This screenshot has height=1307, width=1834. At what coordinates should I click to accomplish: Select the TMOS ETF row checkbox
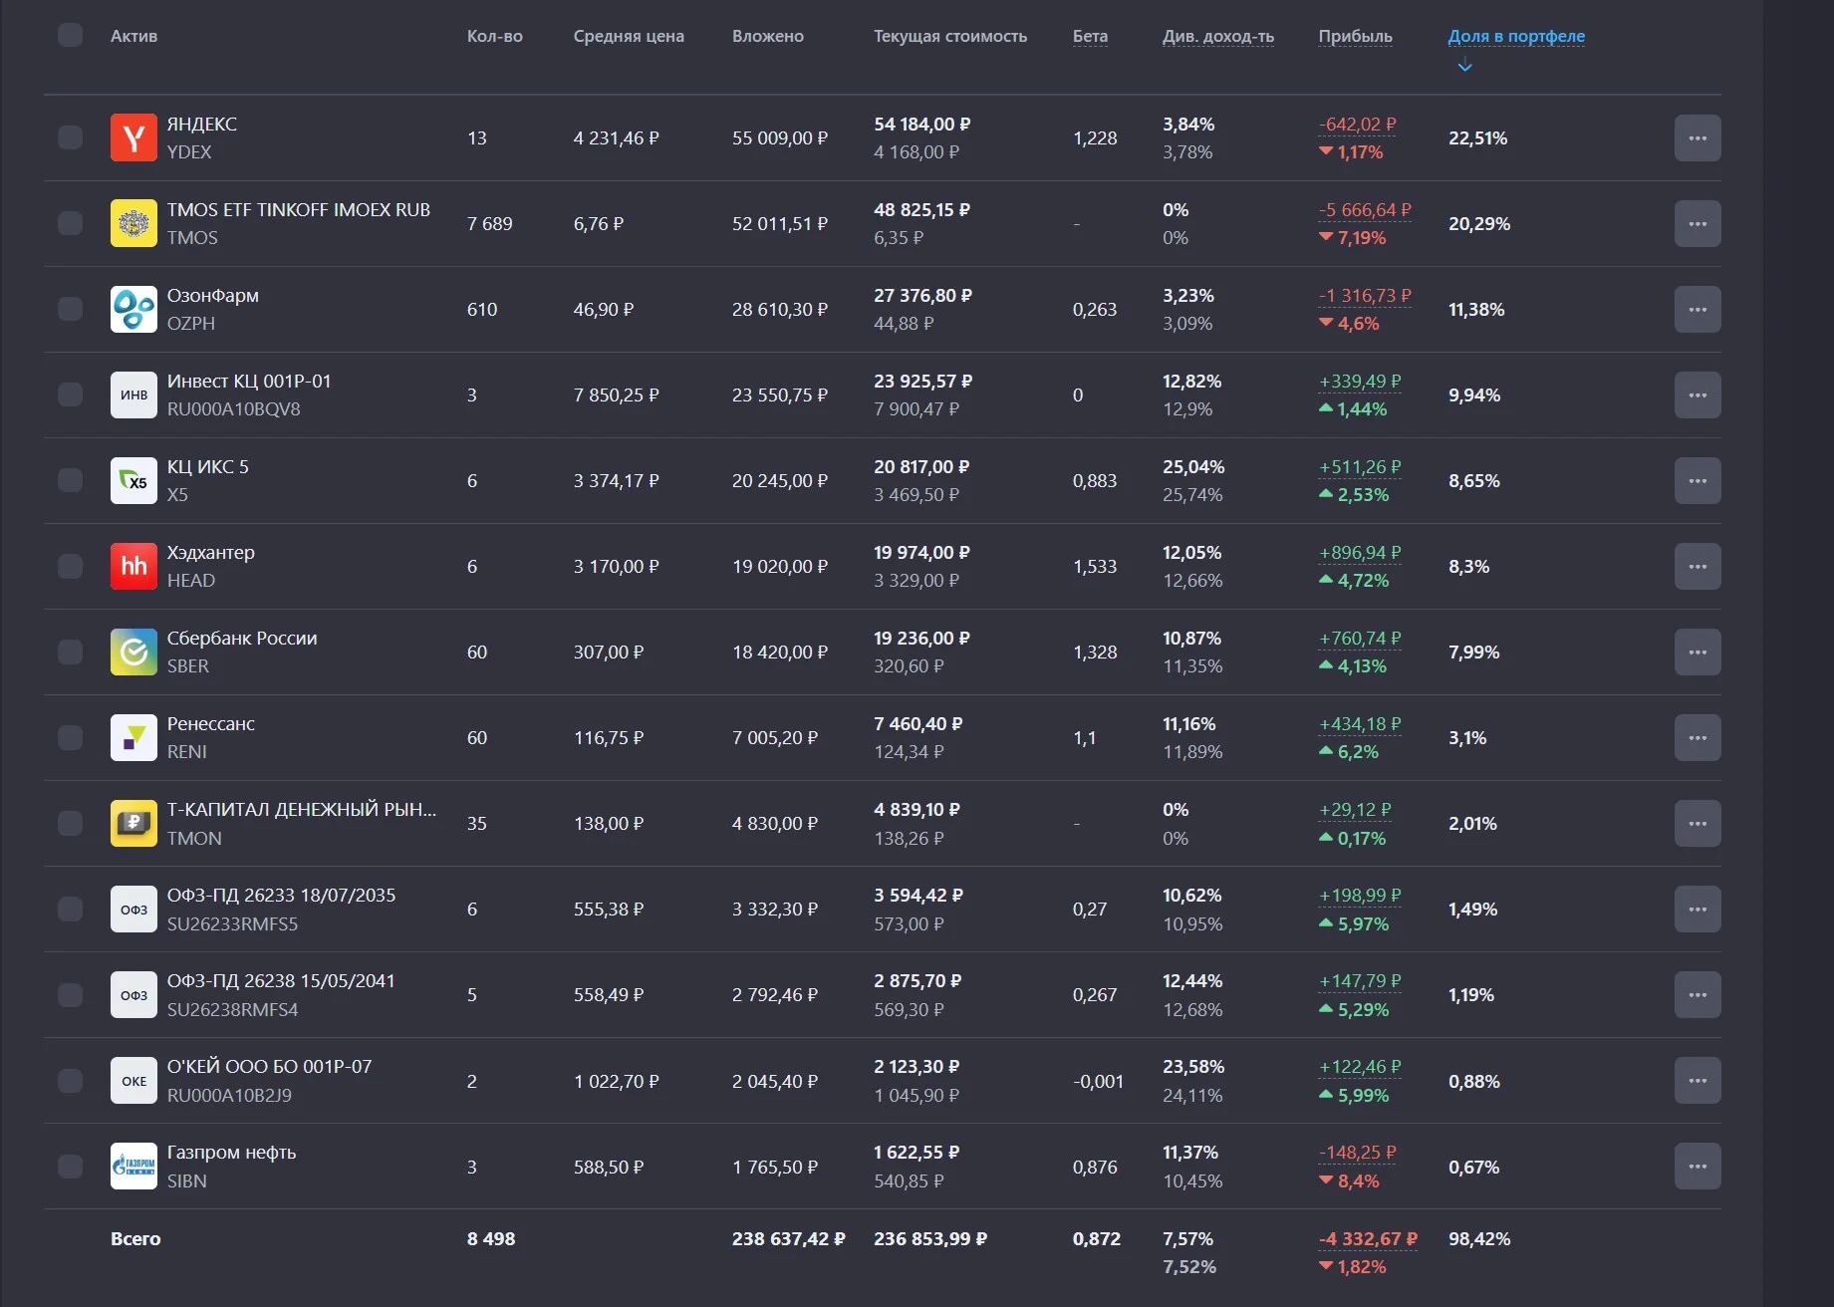[x=70, y=223]
